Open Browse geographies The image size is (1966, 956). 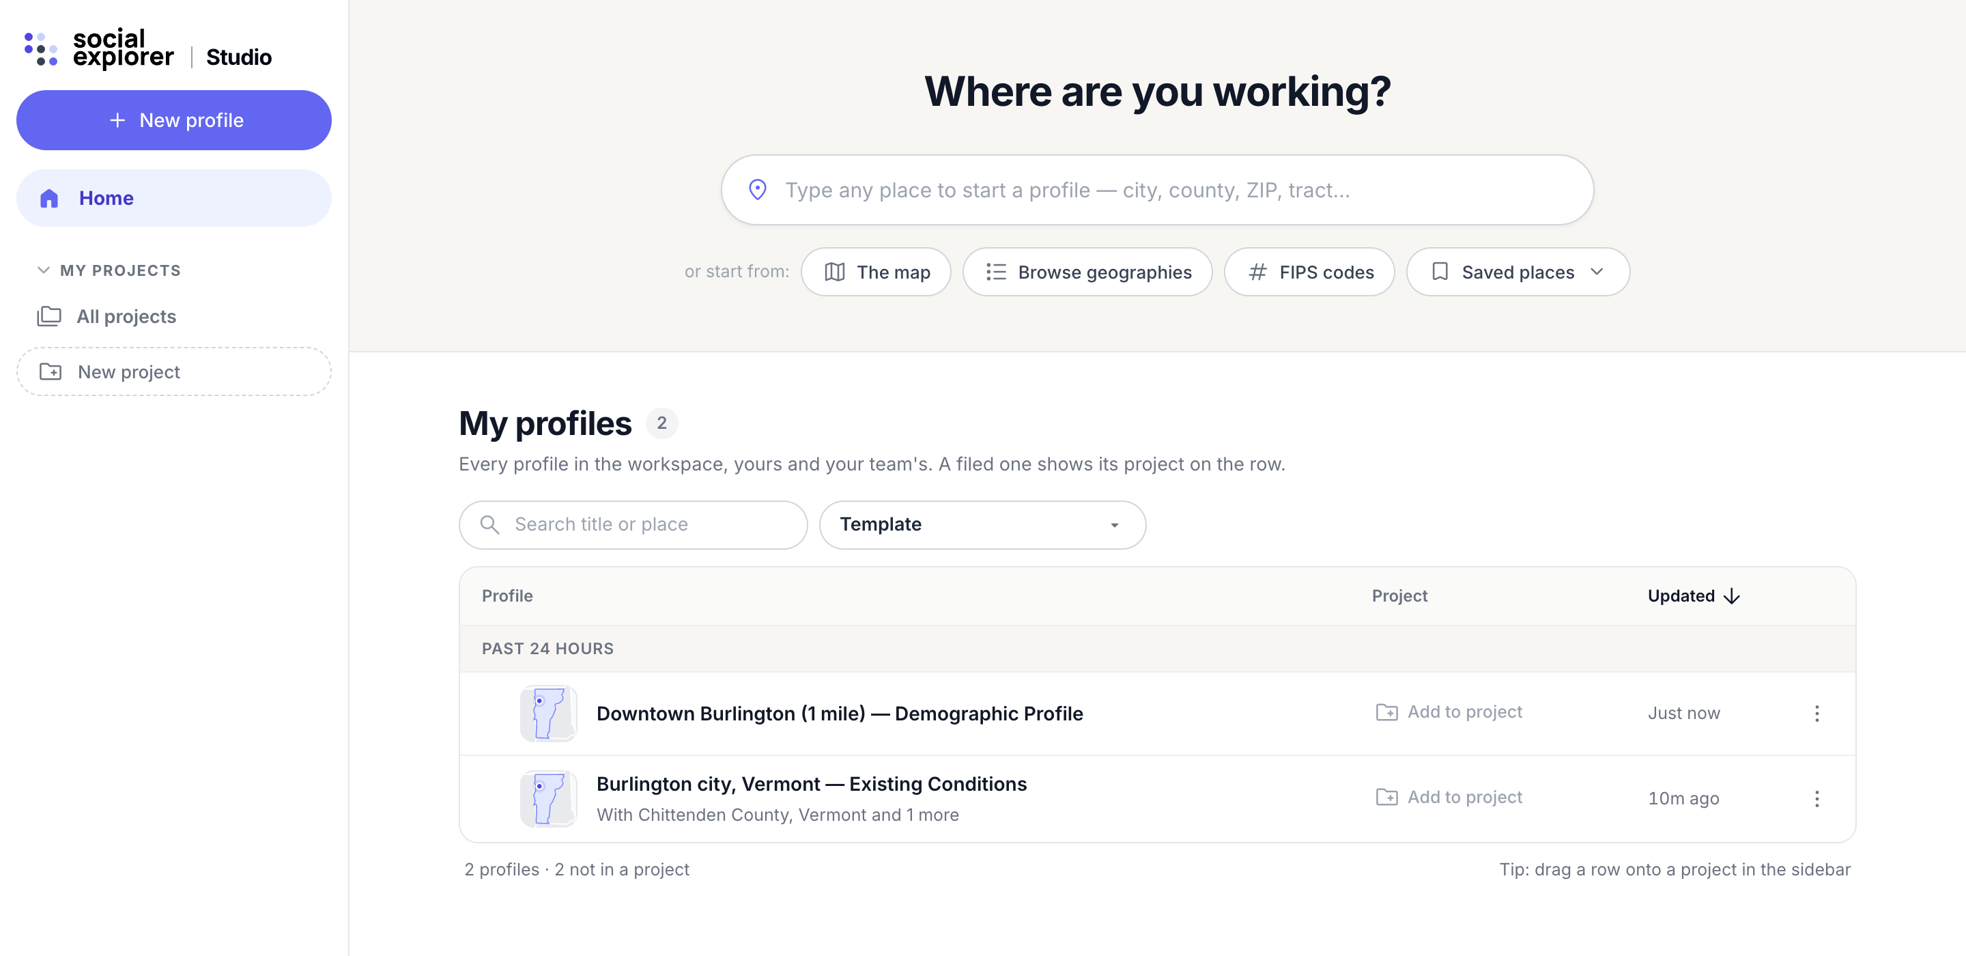[x=1087, y=272]
